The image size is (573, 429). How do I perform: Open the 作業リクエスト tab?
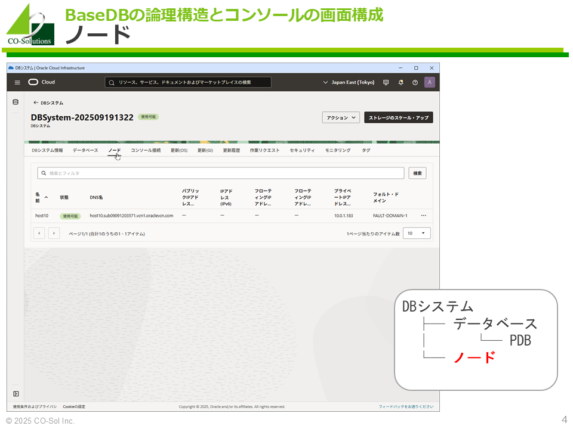pyautogui.click(x=264, y=150)
